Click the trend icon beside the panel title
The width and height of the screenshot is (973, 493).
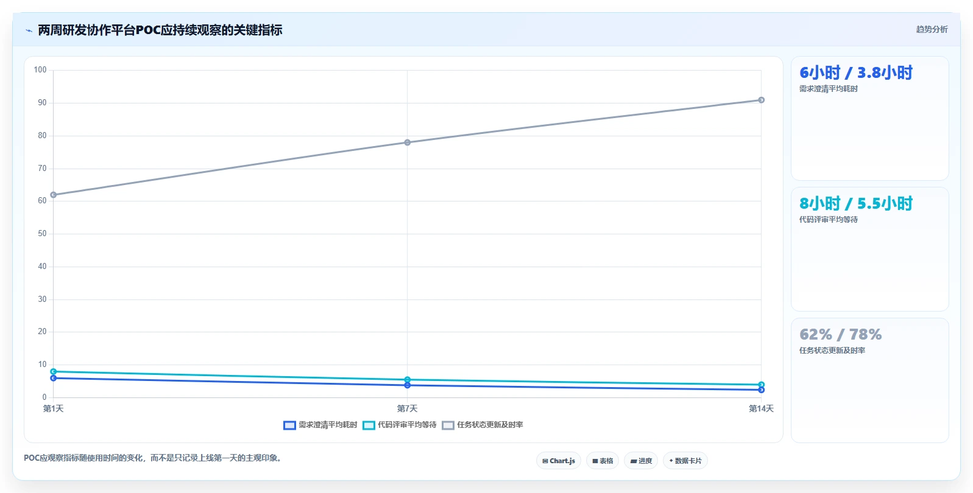pos(29,30)
